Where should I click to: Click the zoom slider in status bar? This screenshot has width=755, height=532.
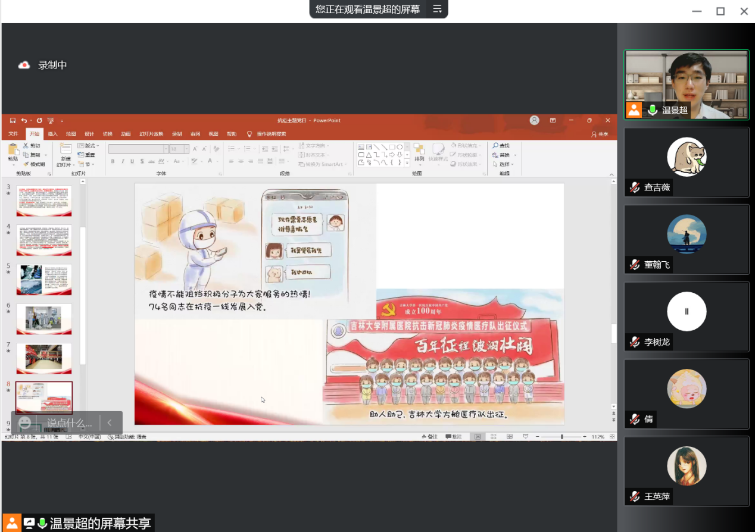click(x=561, y=437)
